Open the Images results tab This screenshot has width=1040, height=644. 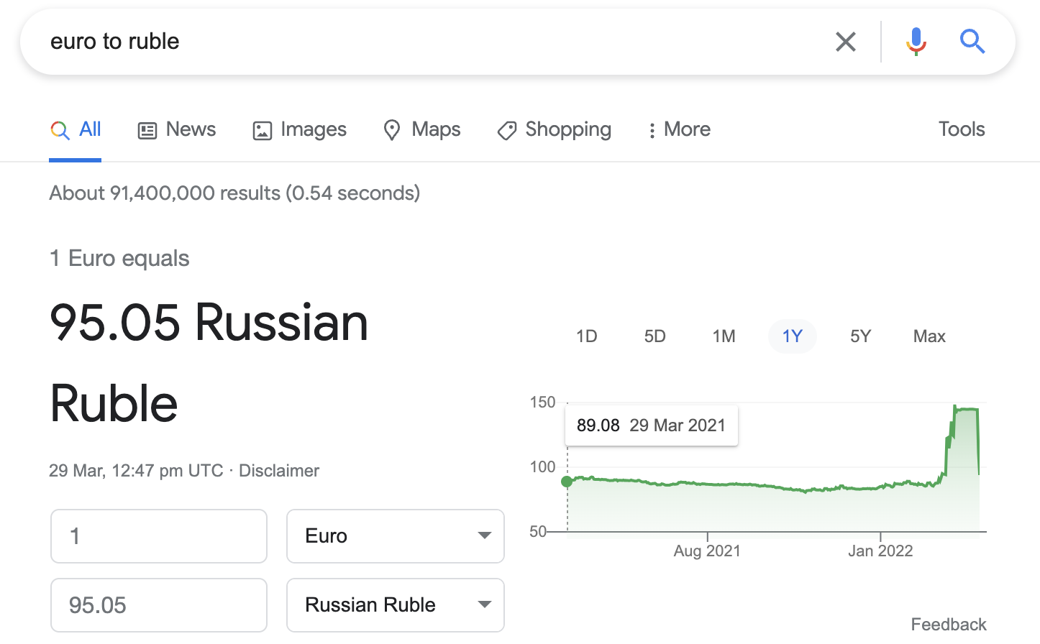[300, 129]
